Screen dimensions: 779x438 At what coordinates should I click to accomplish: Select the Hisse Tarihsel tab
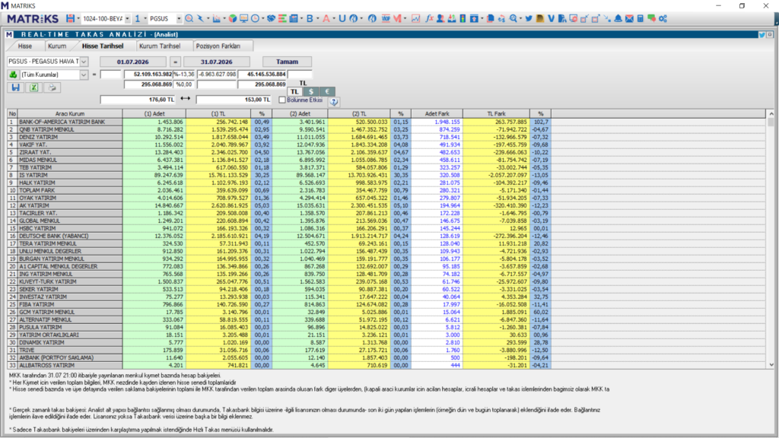click(x=103, y=46)
